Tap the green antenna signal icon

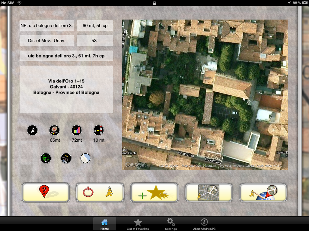tap(46, 158)
